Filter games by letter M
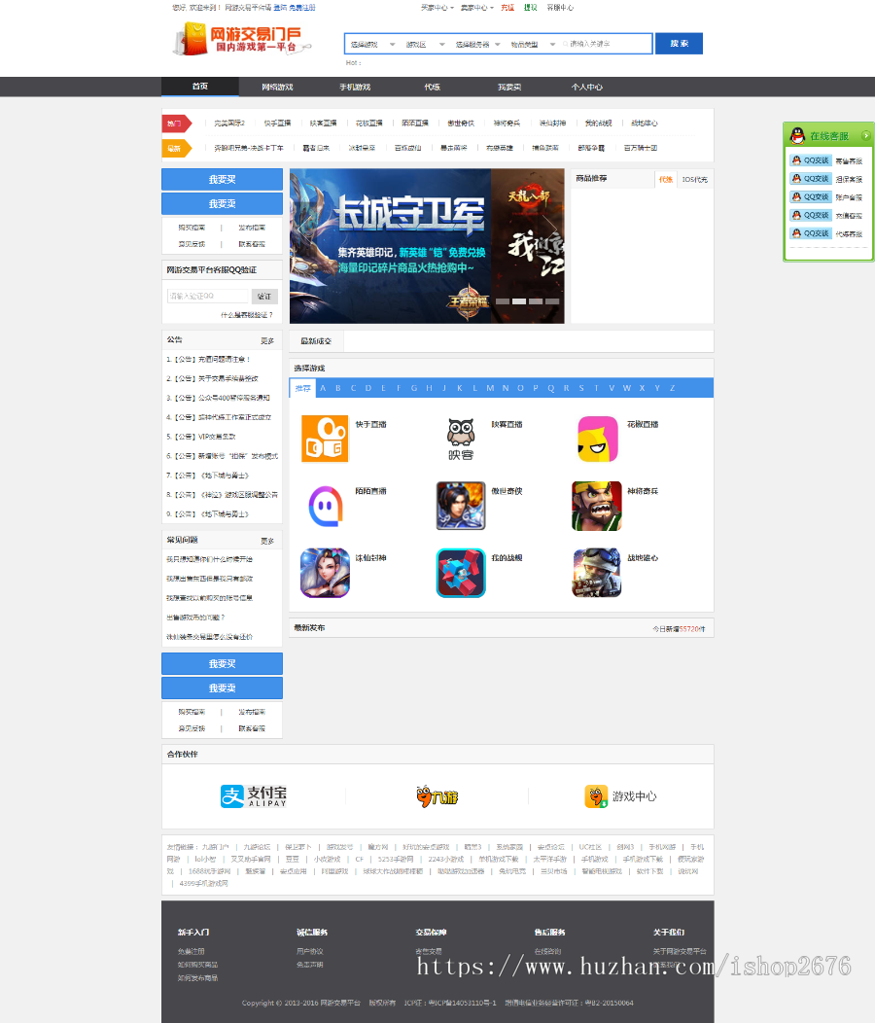875x1023 pixels. click(490, 388)
